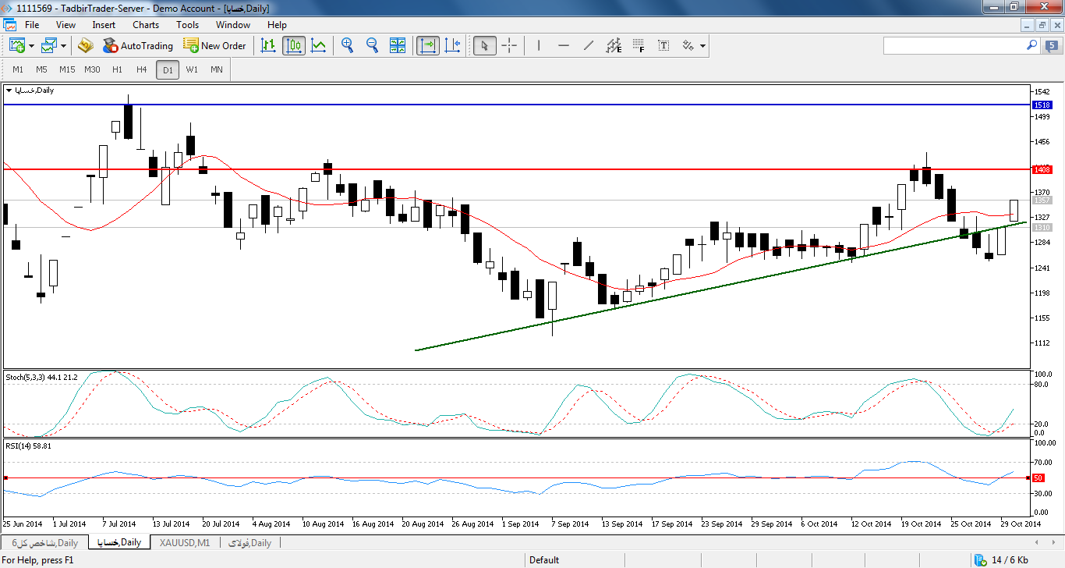Viewport: 1065px width, 568px height.
Task: Set timeframe to M30
Action: pyautogui.click(x=92, y=69)
